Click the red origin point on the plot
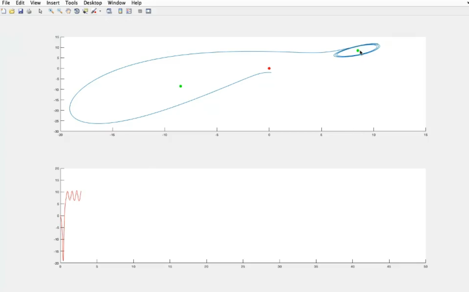The height and width of the screenshot is (292, 469). (269, 68)
